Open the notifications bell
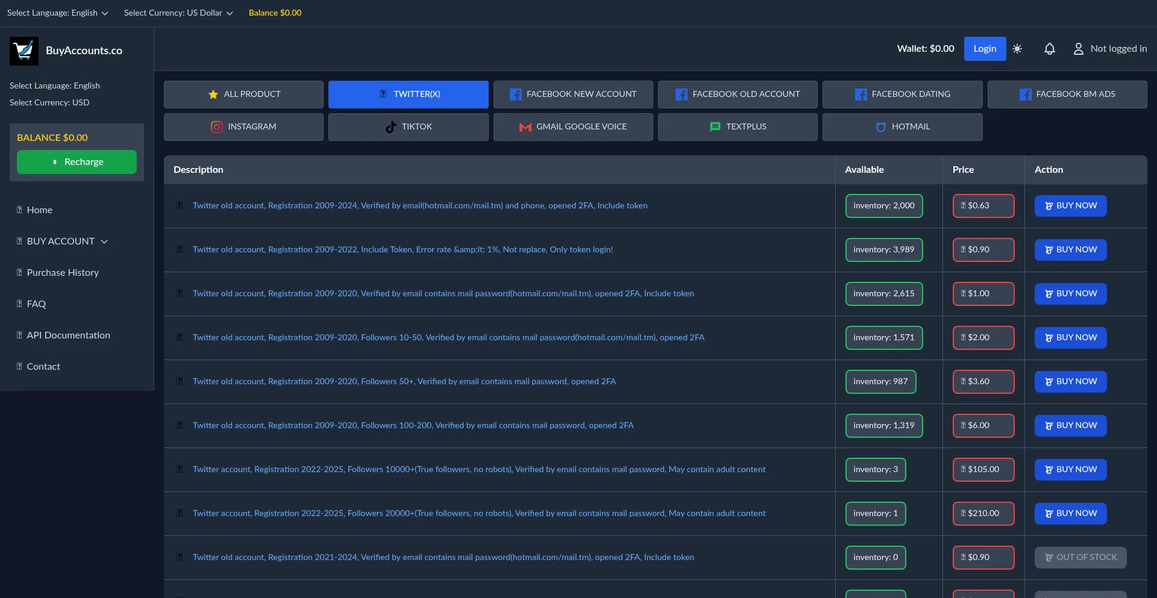Screen dimensions: 1157x598 click(1049, 49)
